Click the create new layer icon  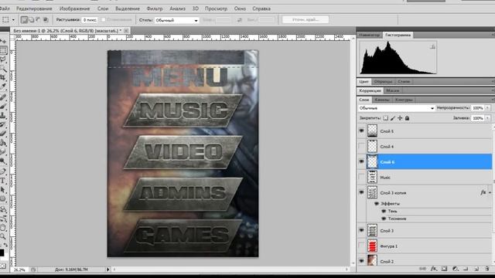[476, 269]
